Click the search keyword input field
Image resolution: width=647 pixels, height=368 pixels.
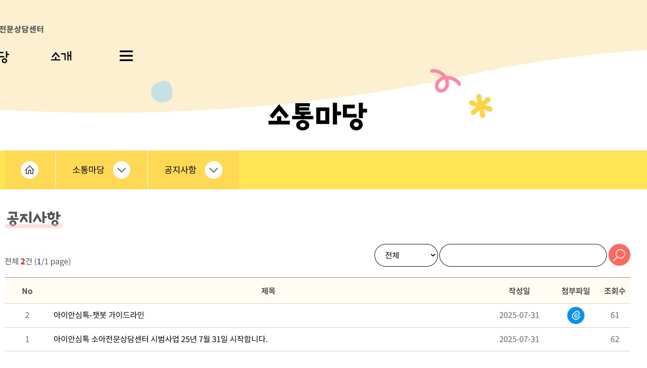(523, 255)
